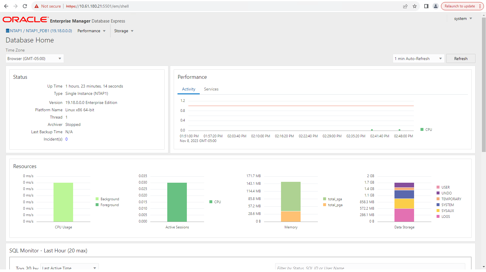Expand the 1 min Auto-Refresh dropdown

point(418,59)
